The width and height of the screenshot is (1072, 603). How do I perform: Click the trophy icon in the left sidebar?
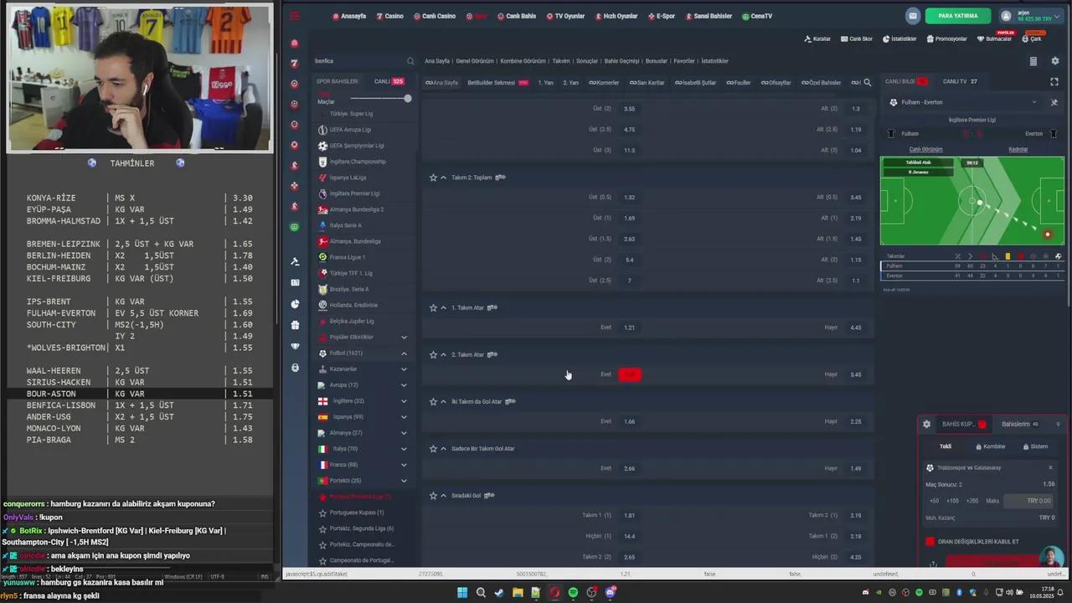pos(295,346)
